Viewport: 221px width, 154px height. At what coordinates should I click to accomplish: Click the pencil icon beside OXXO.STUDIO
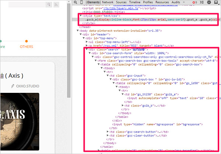point(13,86)
